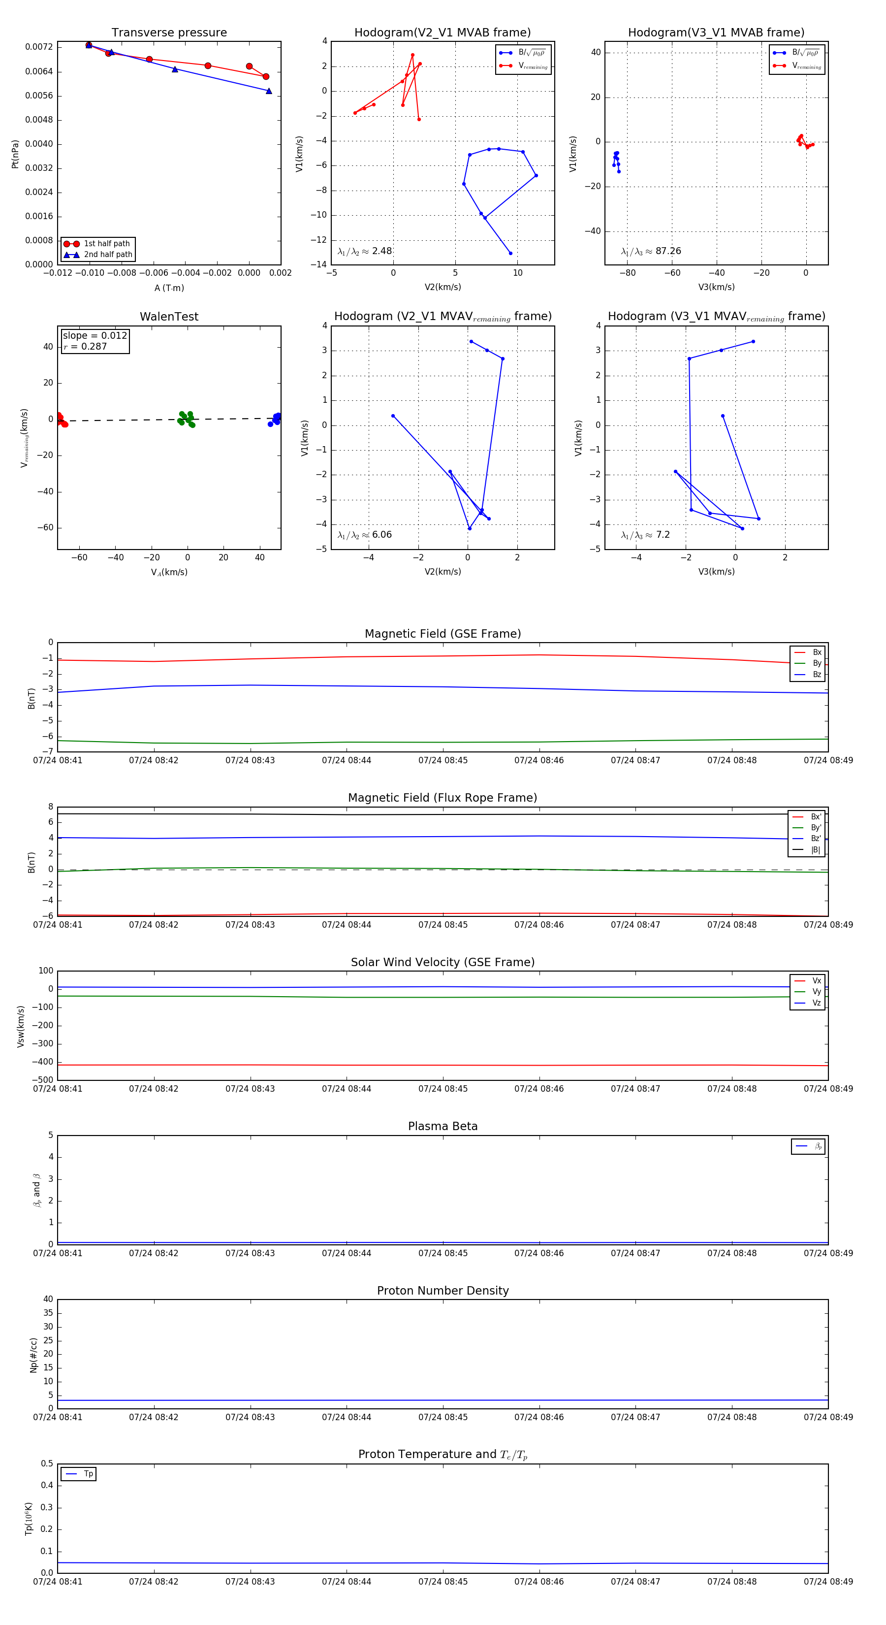Click the "Pt(nPa)" y-axis label
This screenshot has height=1625, width=886.
coord(15,153)
